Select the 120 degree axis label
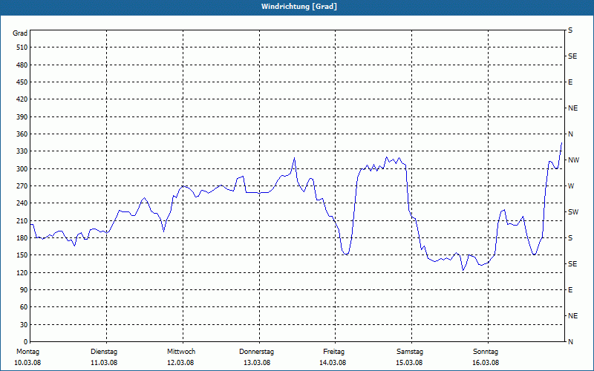 (x=22, y=272)
